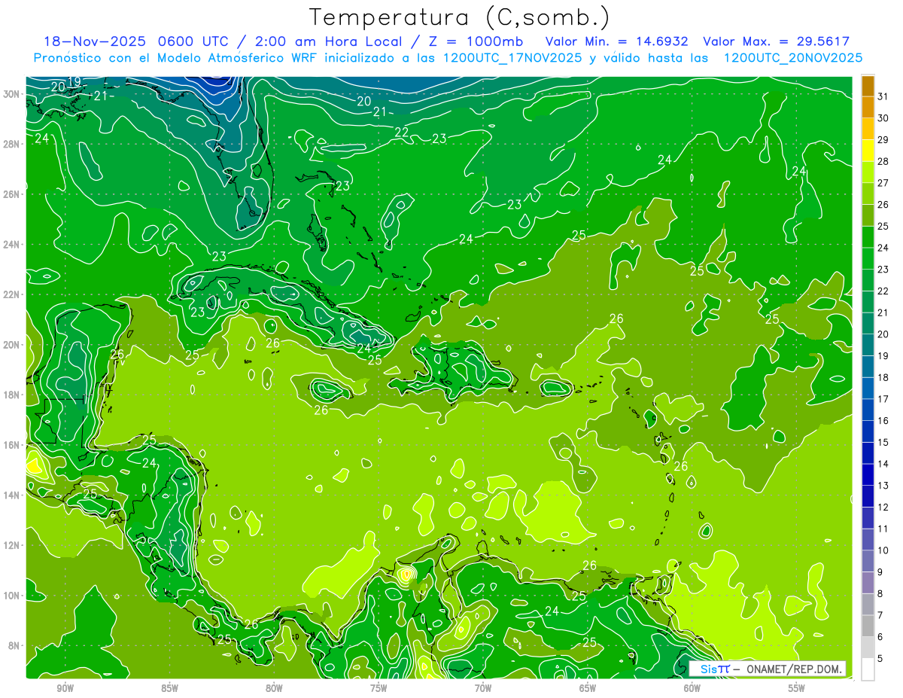Click the 80W longitude label
903x698 pixels.
click(x=274, y=688)
